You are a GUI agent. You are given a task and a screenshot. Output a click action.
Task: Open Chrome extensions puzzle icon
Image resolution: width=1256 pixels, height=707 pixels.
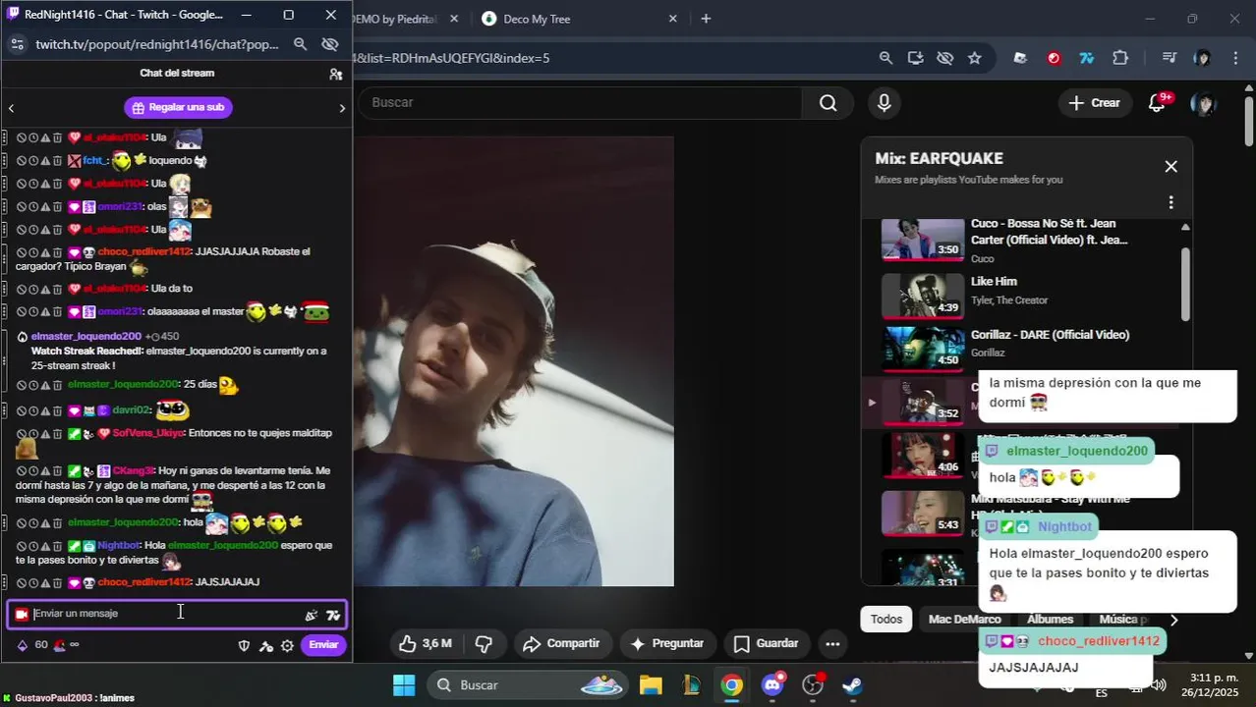(1120, 58)
